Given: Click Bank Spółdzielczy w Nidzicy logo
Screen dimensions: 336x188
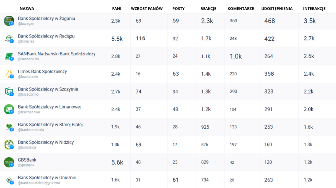Looking at the screenshot, I should coord(9,145).
